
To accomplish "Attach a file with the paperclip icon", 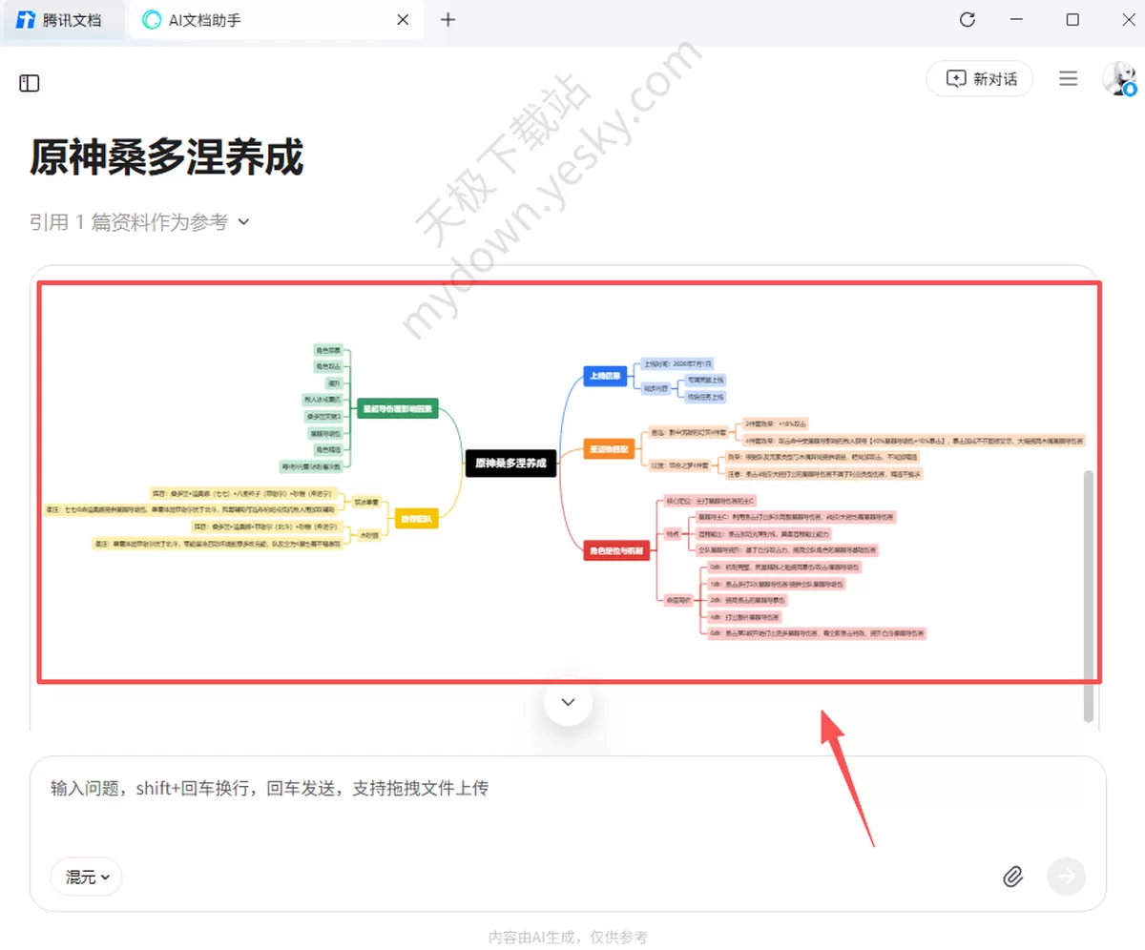I will pyautogui.click(x=1012, y=877).
